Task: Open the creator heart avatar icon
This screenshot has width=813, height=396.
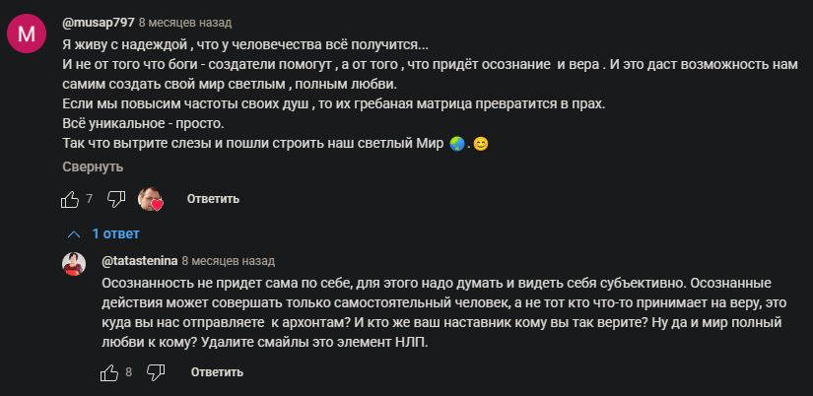Action: 151,199
